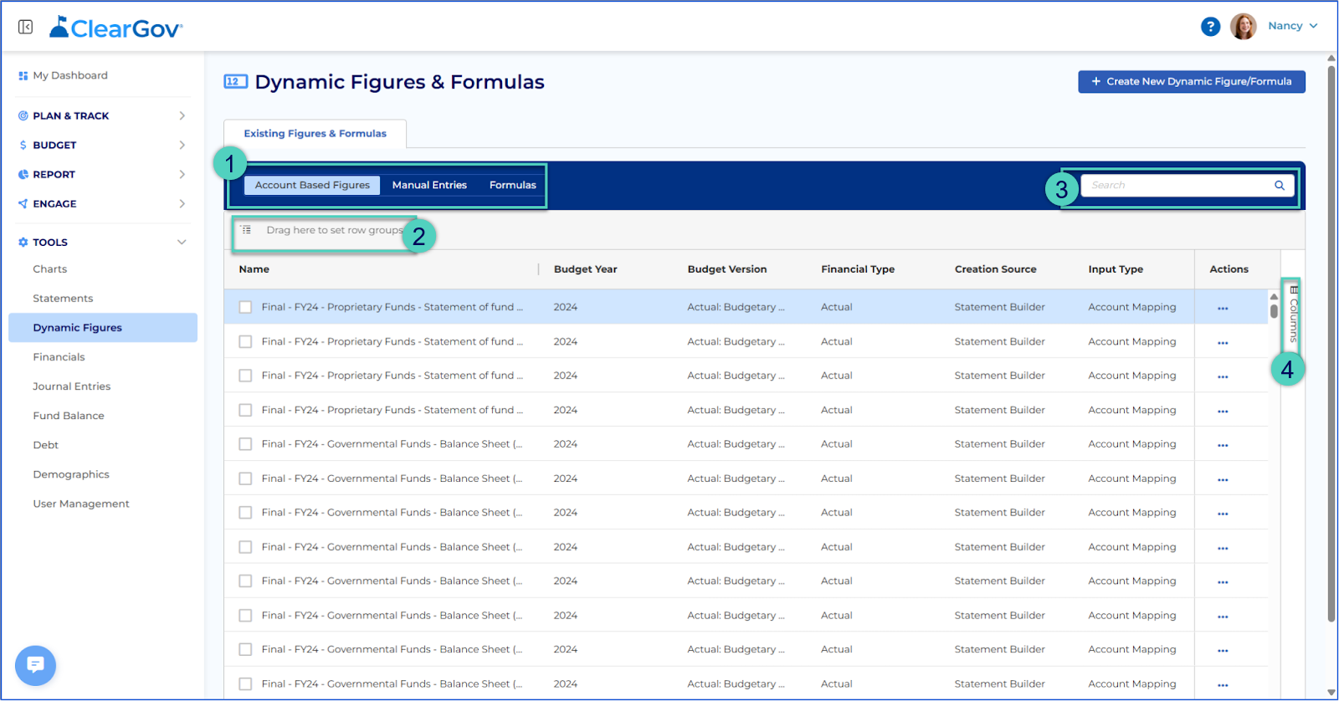The image size is (1339, 701).
Task: Click Create New Dynamic Figure/Formula
Action: coord(1192,82)
